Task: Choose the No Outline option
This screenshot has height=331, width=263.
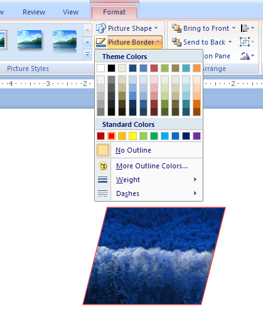Action: [x=149, y=150]
